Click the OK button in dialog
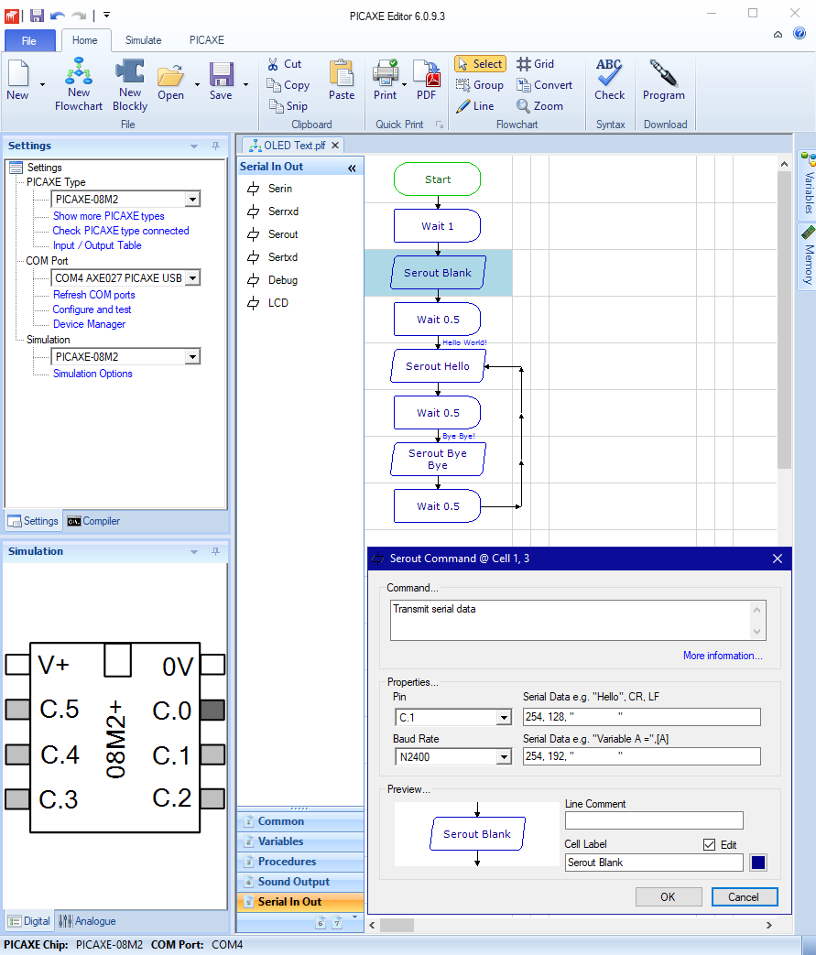 pos(668,897)
